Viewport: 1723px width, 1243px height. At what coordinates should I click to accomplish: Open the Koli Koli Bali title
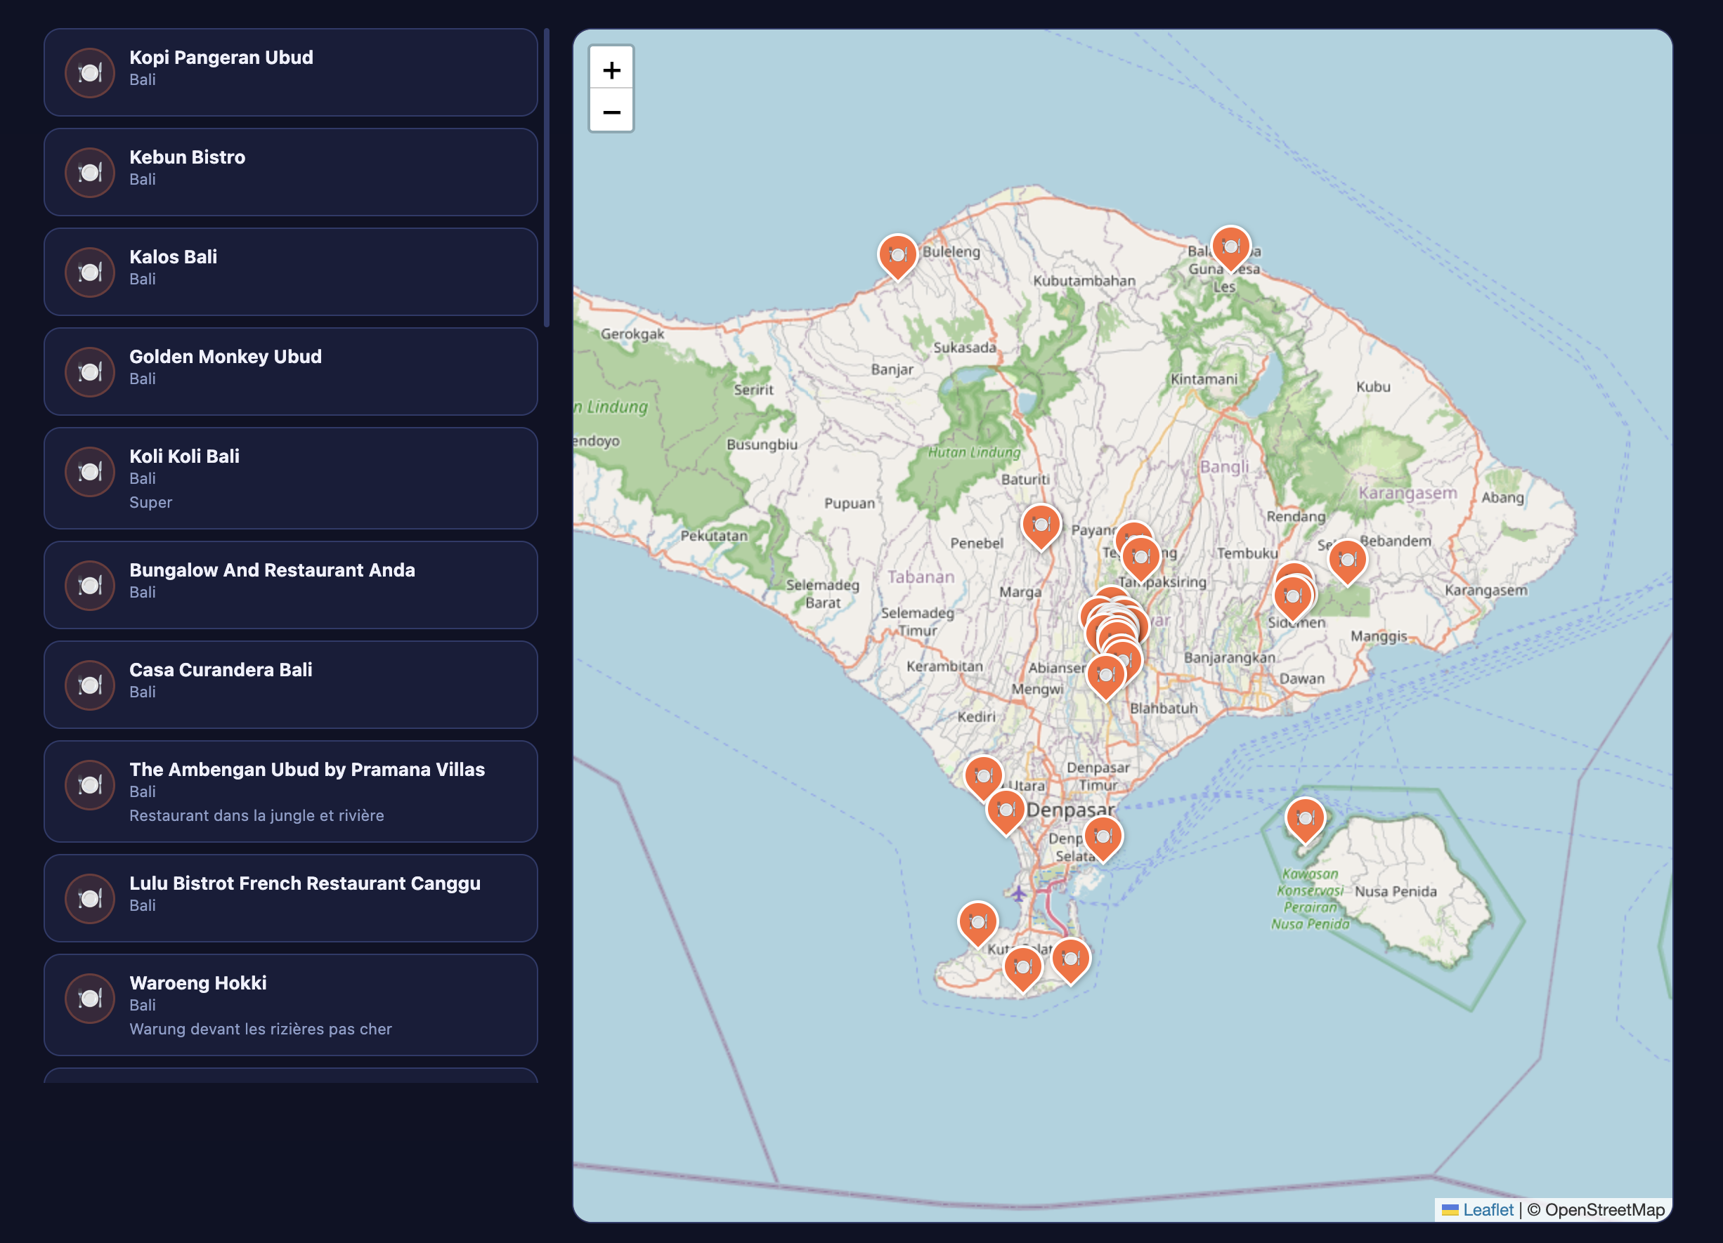pyautogui.click(x=185, y=456)
